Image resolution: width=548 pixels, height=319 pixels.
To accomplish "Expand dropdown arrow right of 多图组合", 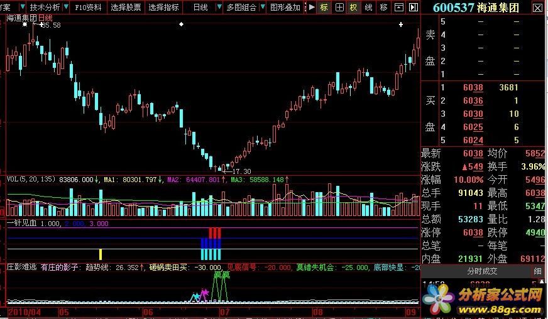I will click(x=263, y=7).
